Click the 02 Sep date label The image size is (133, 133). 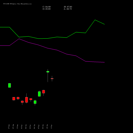pos(26,127)
